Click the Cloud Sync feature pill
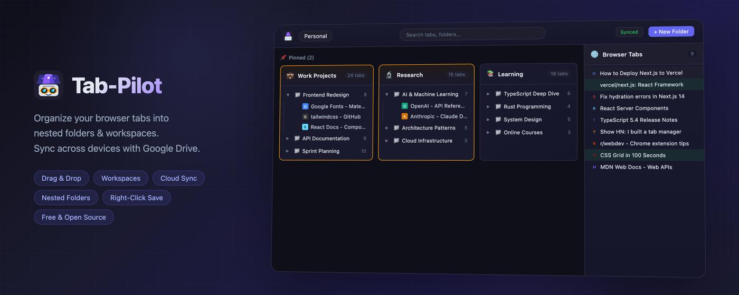Screen dimensions: 739x295 [178, 178]
